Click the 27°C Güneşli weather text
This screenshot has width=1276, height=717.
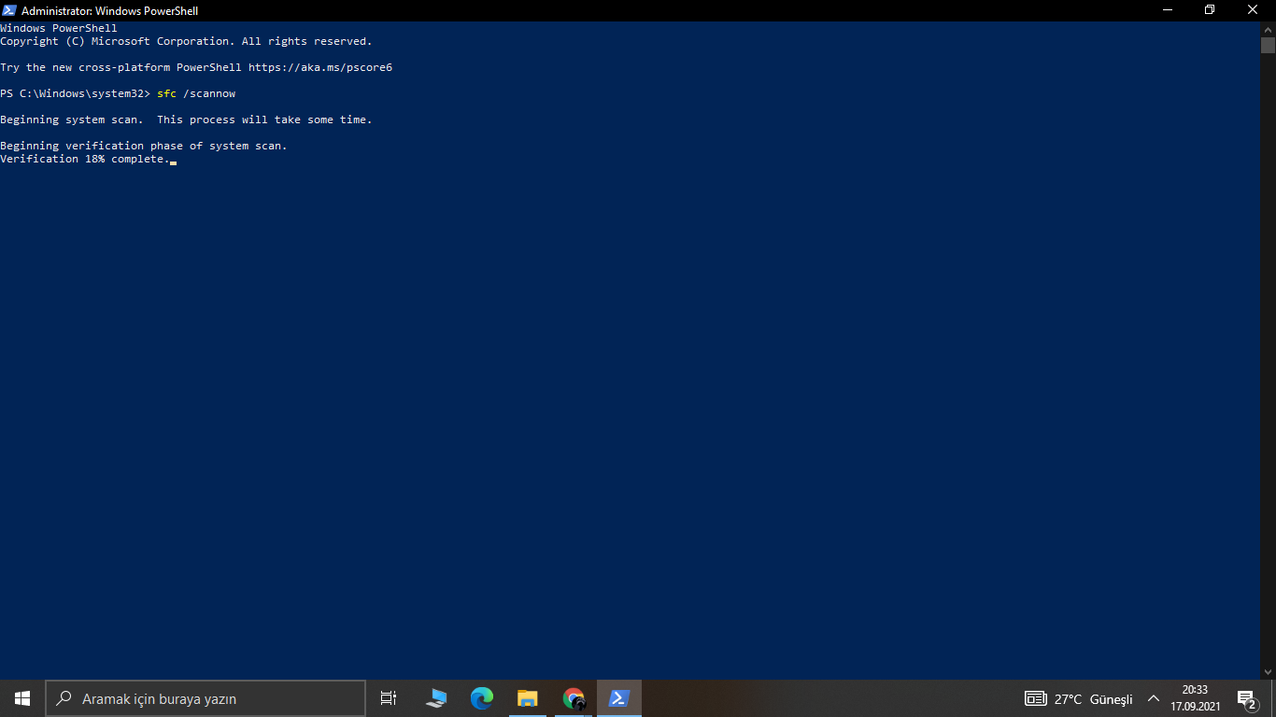click(x=1094, y=699)
